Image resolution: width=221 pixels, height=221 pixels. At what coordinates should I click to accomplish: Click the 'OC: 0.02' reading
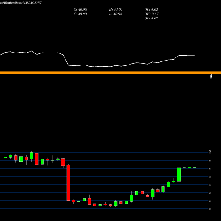tap(151, 10)
